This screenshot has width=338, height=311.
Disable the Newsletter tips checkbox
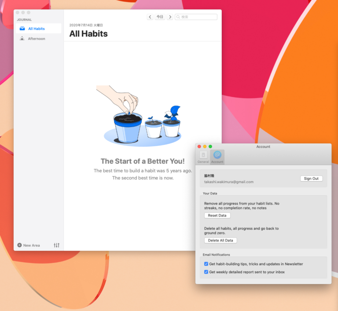(x=206, y=264)
